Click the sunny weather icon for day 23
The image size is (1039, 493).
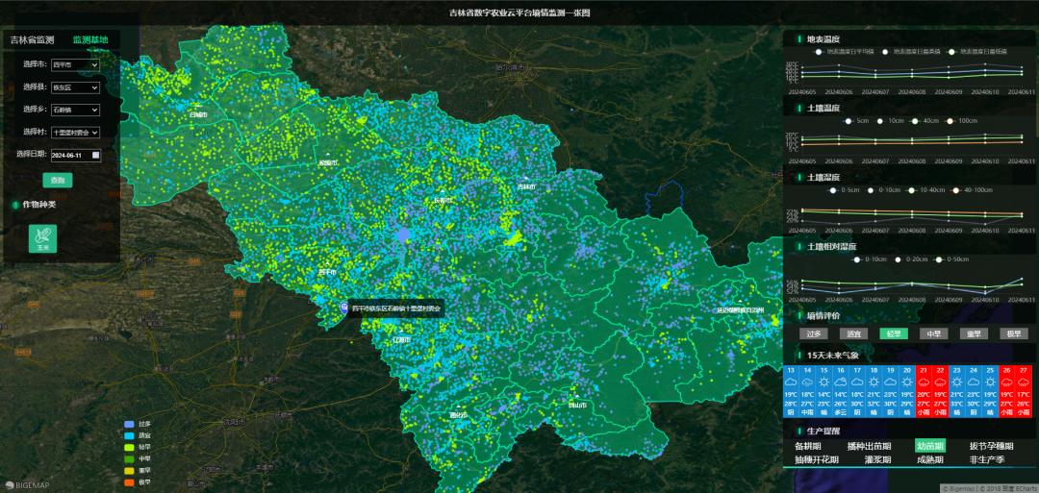point(956,382)
